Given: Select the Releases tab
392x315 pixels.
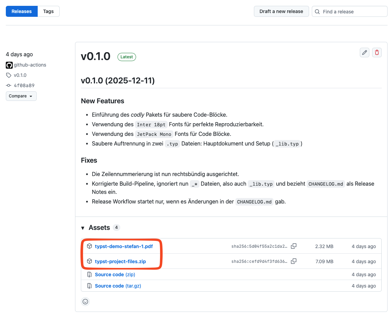Looking at the screenshot, I should [x=22, y=11].
